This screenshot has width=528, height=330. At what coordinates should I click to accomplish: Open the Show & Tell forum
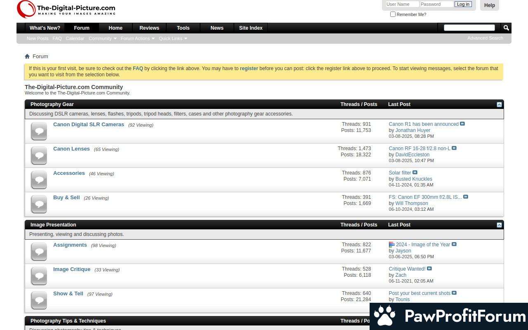click(x=68, y=294)
